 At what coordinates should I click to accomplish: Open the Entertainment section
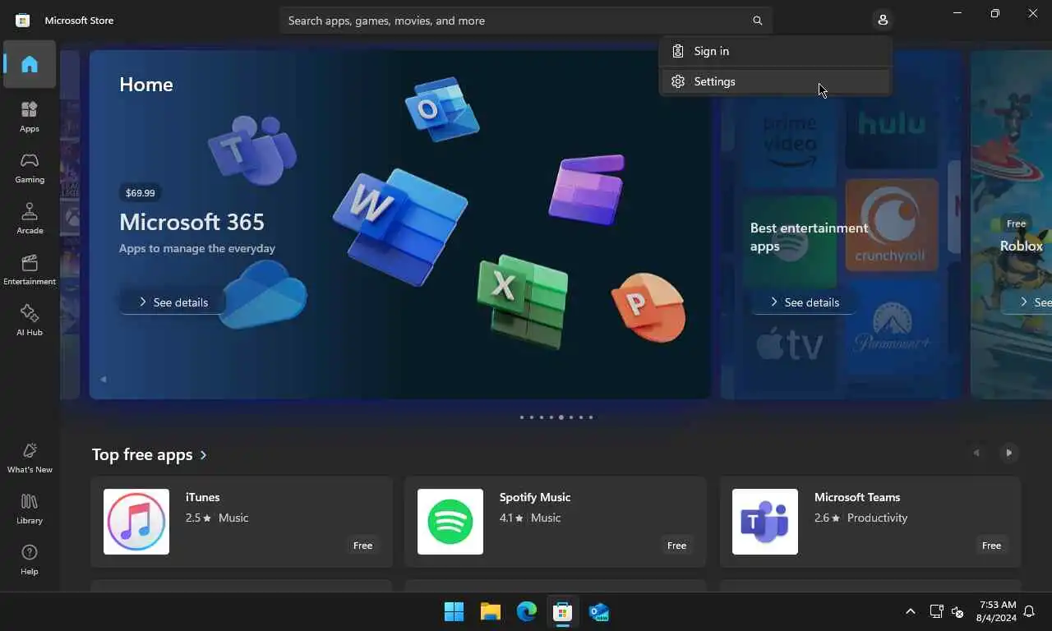(x=30, y=269)
